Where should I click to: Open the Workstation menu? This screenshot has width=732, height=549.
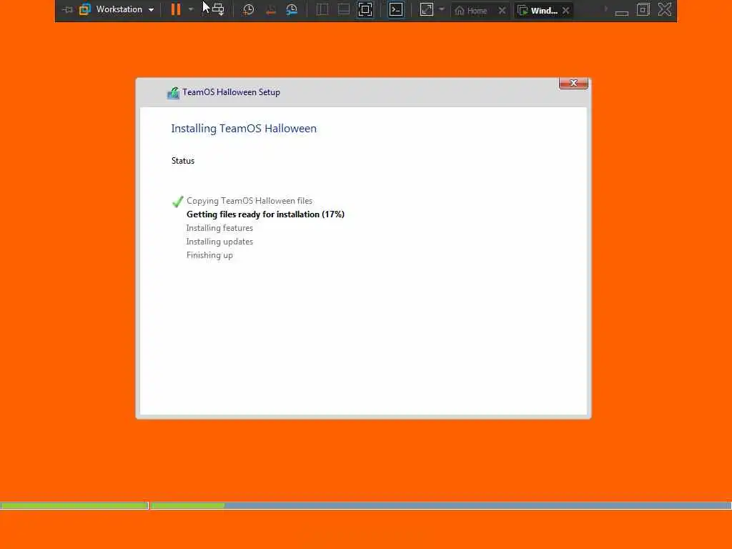pyautogui.click(x=119, y=9)
